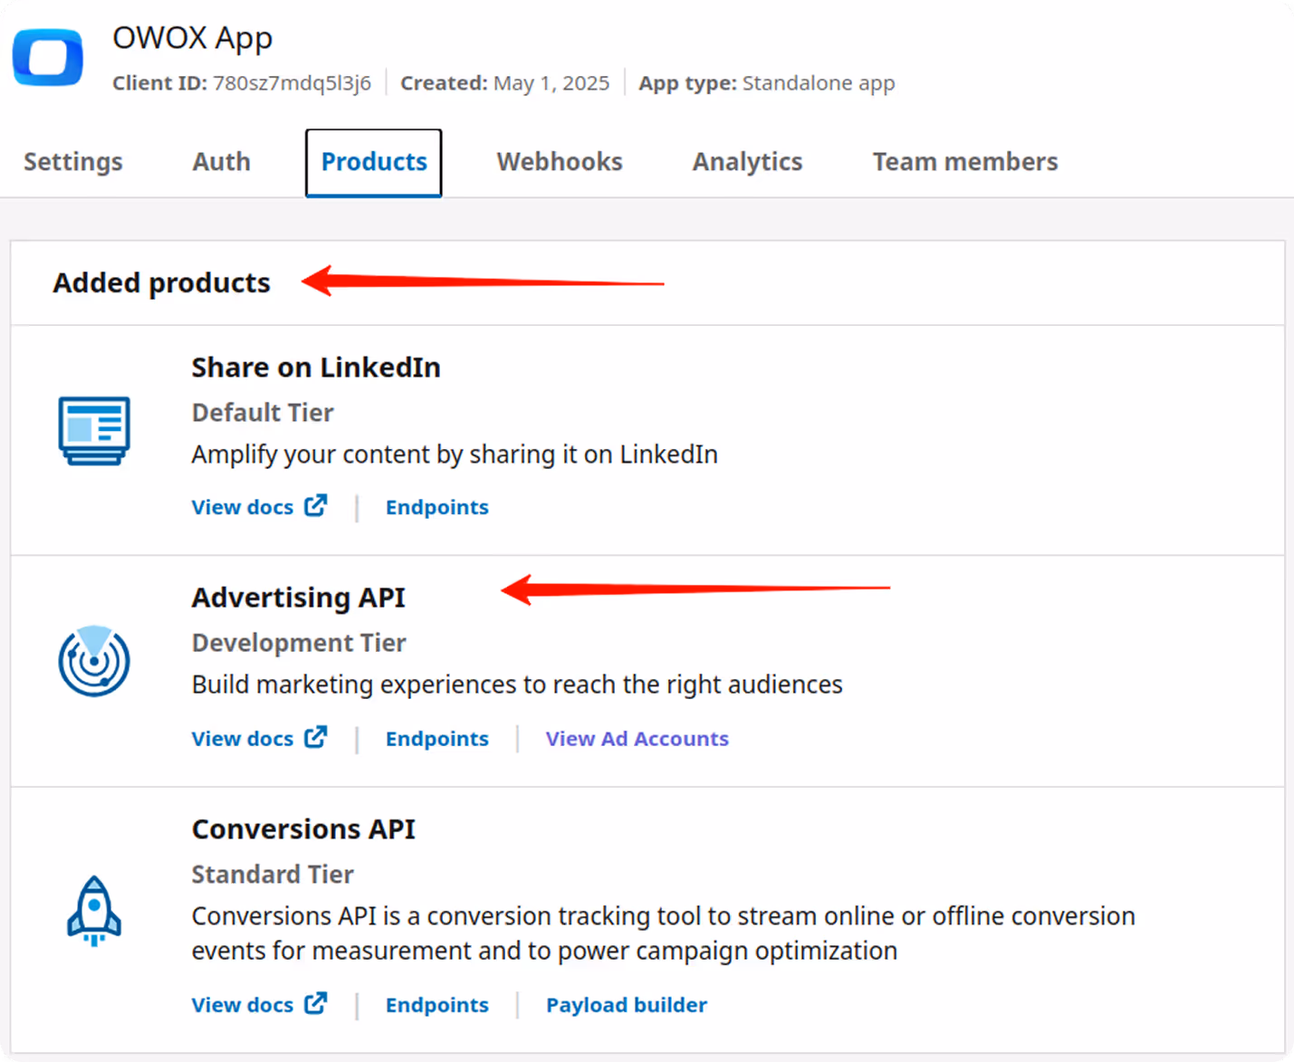The image size is (1294, 1062).
Task: Open View docs for Share on LinkedIn
Action: tap(241, 506)
